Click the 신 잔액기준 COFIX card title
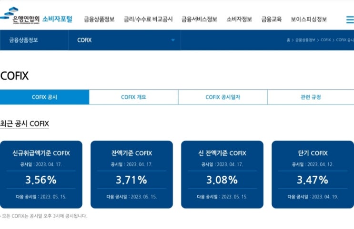The image size is (354, 229). 222,153
